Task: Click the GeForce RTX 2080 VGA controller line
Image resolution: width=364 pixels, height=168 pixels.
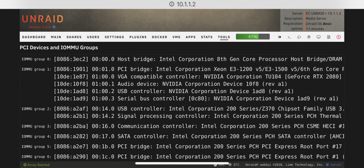Action: [x=198, y=77]
